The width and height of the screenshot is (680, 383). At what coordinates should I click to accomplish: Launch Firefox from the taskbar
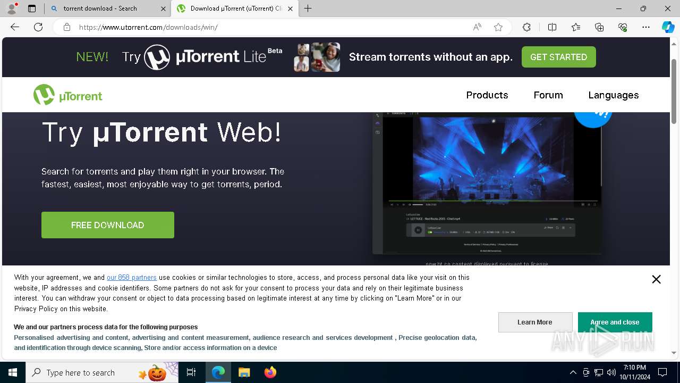click(x=270, y=372)
